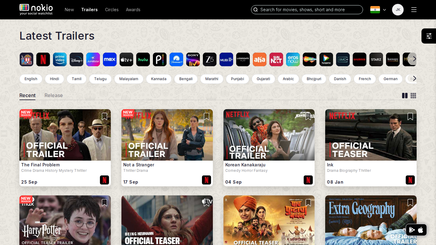
Task: Open the JK profile avatar
Action: point(398,10)
